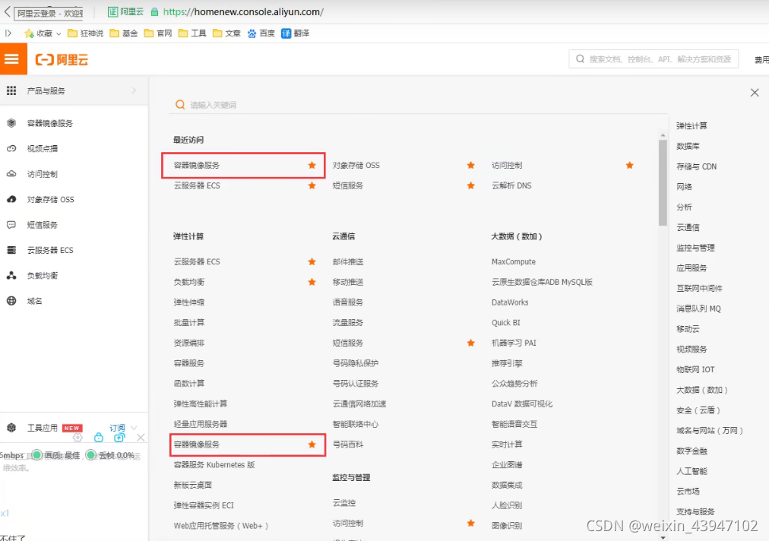Open the DataWorks service link
769x541 pixels.
point(510,302)
